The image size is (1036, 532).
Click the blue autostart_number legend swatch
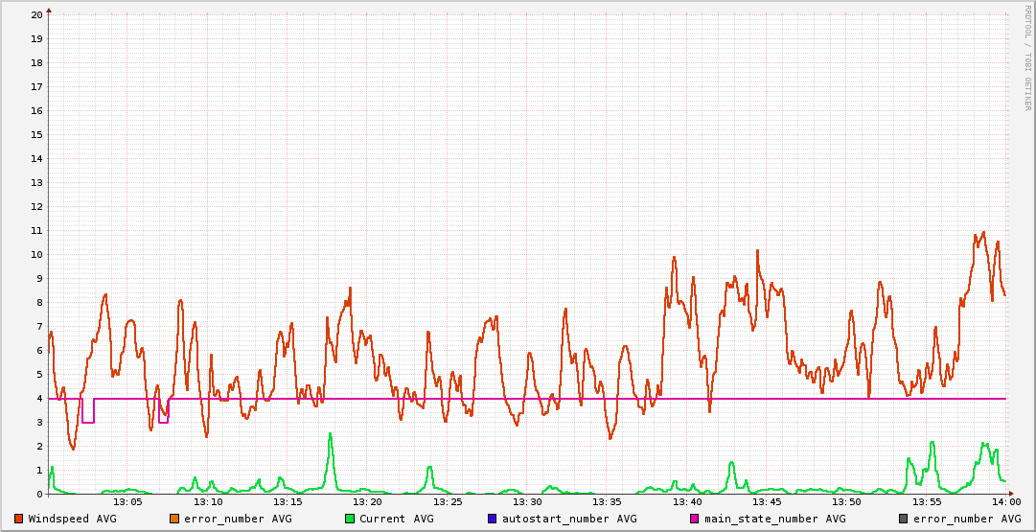point(493,519)
